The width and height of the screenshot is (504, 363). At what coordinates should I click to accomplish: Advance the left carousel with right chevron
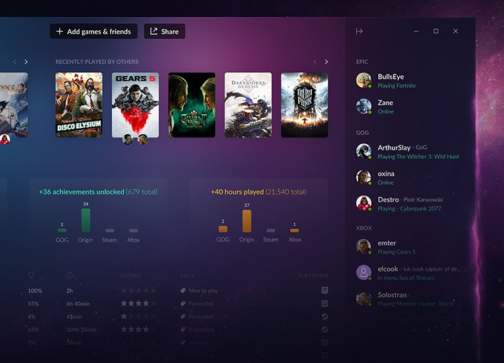26,62
